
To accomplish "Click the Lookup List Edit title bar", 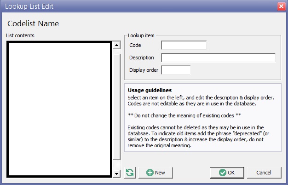I will [138, 6].
